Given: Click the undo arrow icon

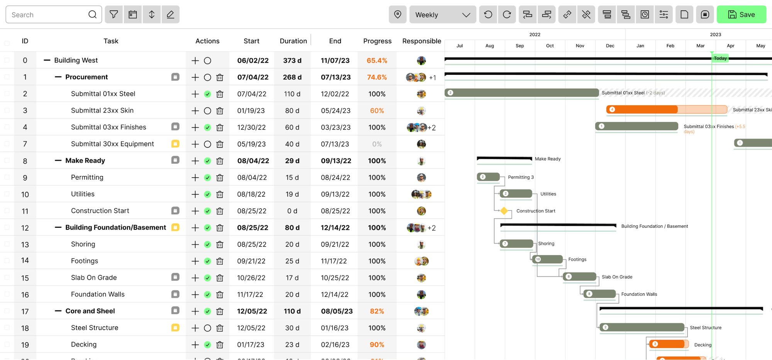Looking at the screenshot, I should tap(488, 14).
